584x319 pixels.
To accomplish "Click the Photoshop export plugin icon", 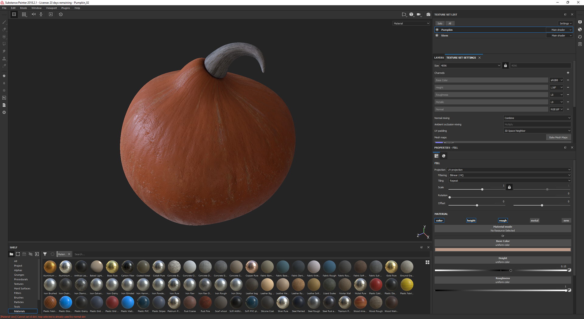I will point(4,98).
